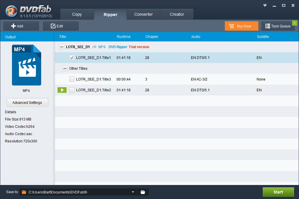This screenshot has height=199, width=299.
Task: Click the Chapter column header
Action: click(165, 37)
